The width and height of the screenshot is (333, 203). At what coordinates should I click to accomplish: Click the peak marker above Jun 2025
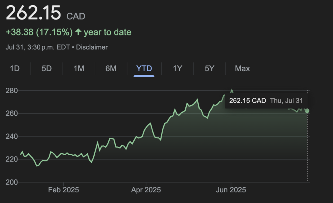tap(232, 91)
